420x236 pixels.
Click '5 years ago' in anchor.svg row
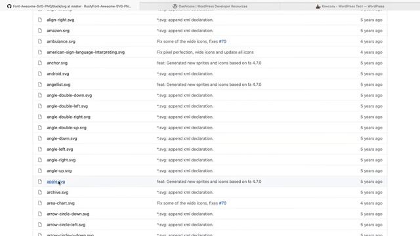(371, 63)
